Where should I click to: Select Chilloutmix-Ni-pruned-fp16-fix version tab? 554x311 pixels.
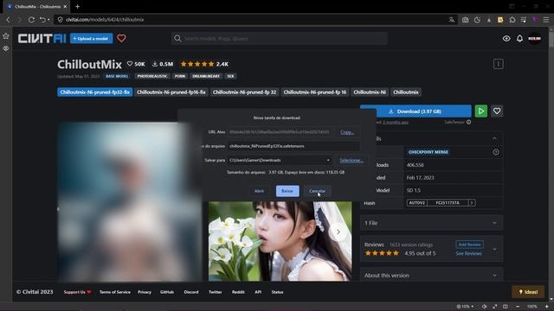[171, 92]
